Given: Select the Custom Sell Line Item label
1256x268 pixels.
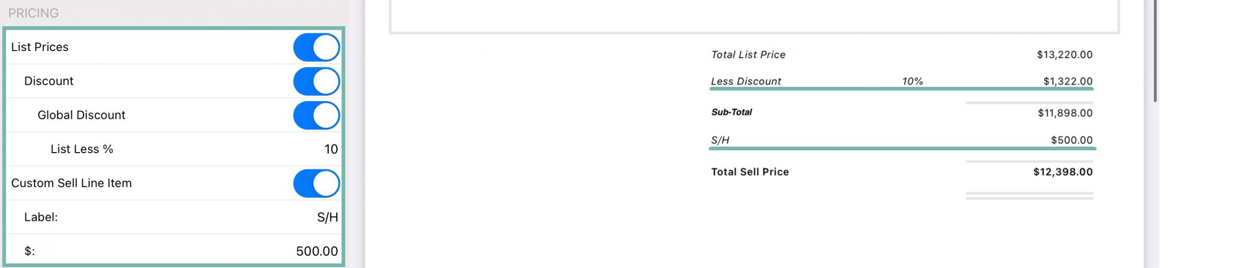Looking at the screenshot, I should 72,183.
